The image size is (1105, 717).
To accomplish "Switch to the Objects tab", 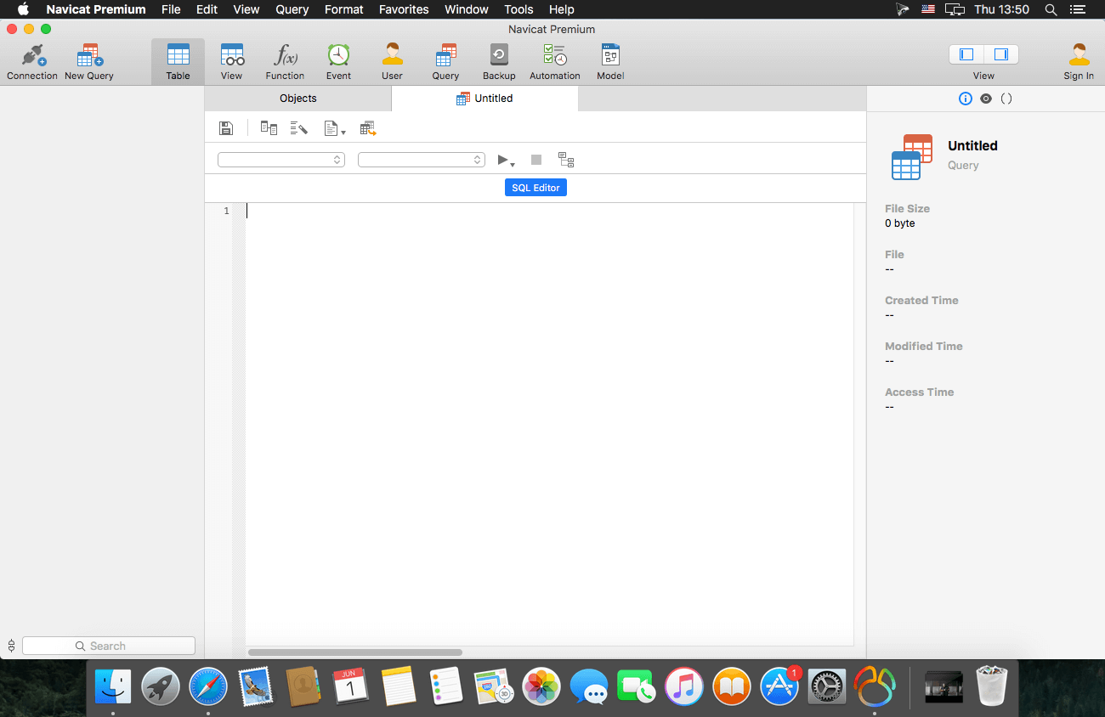I will tap(297, 99).
